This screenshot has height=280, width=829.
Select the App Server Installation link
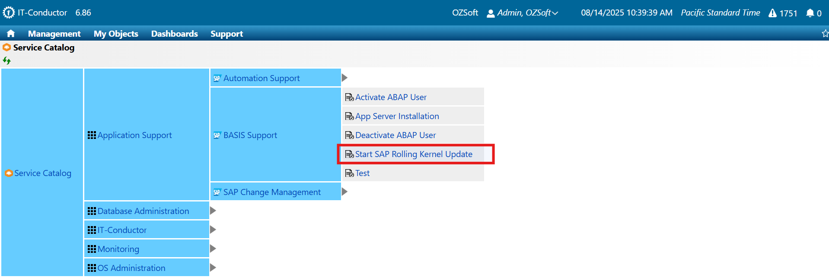click(x=397, y=116)
